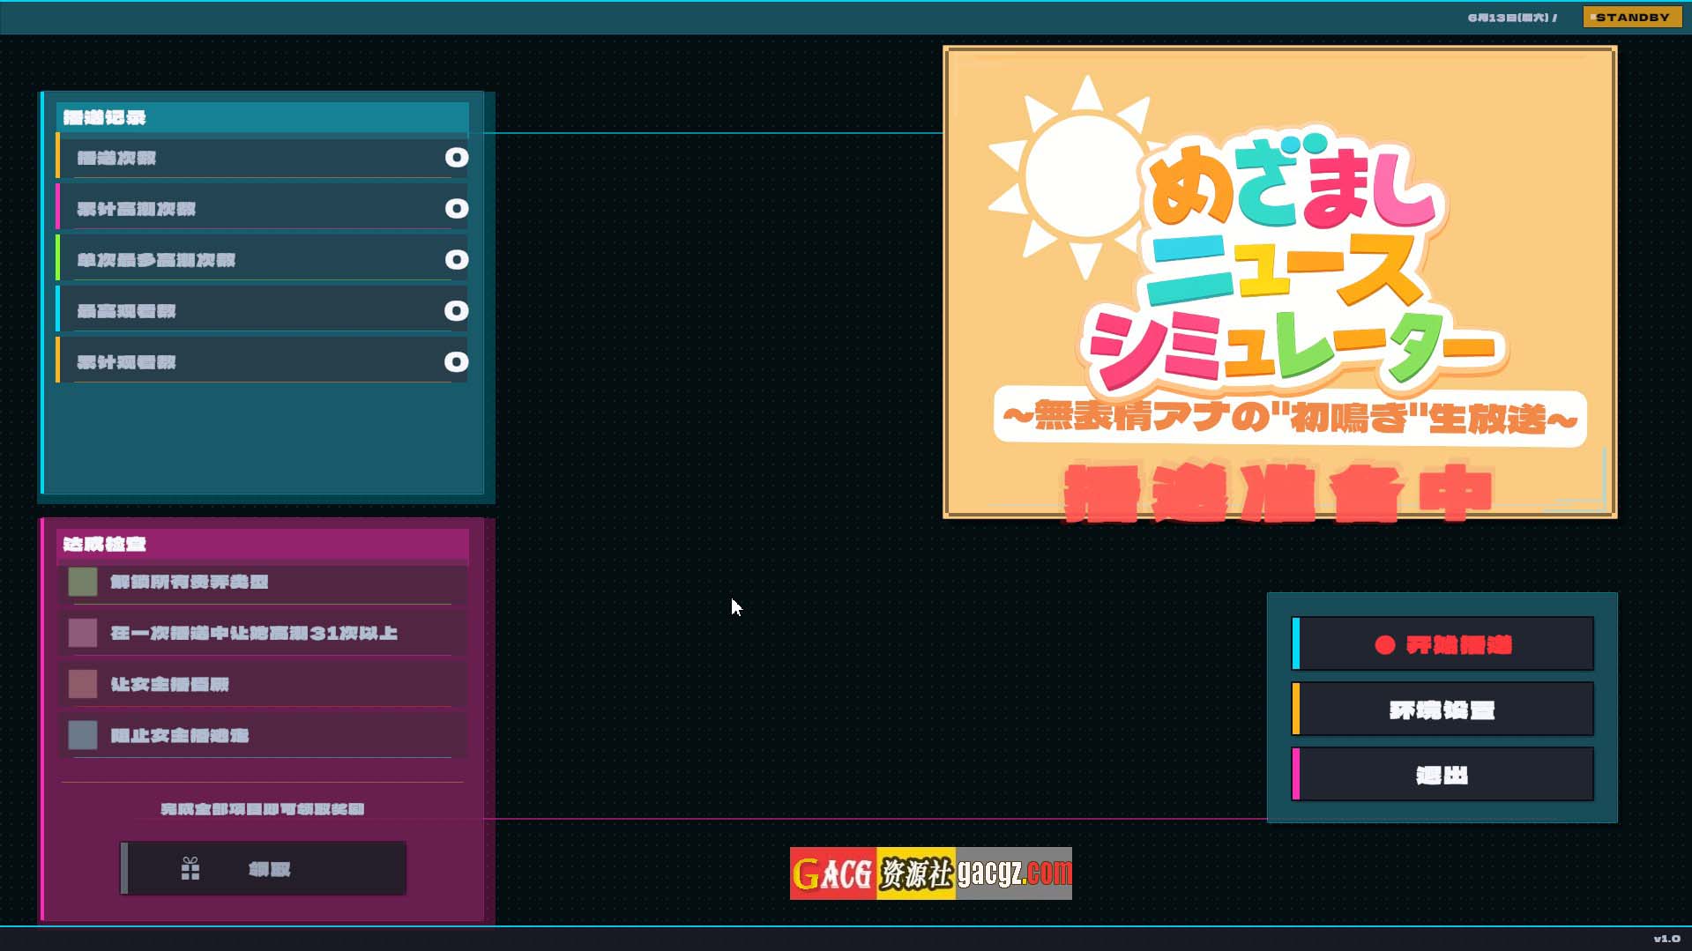The height and width of the screenshot is (951, 1692).
Task: Toggle checkbox for 解锁所有受弄类型
Action: [x=83, y=582]
